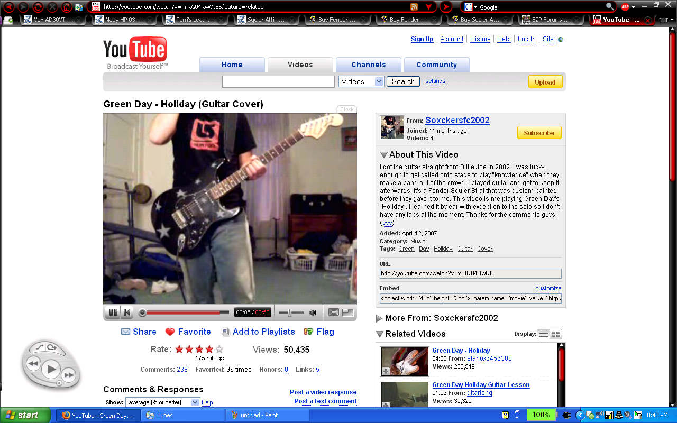Switch to the Channels tab
Image resolution: width=677 pixels, height=423 pixels.
368,64
